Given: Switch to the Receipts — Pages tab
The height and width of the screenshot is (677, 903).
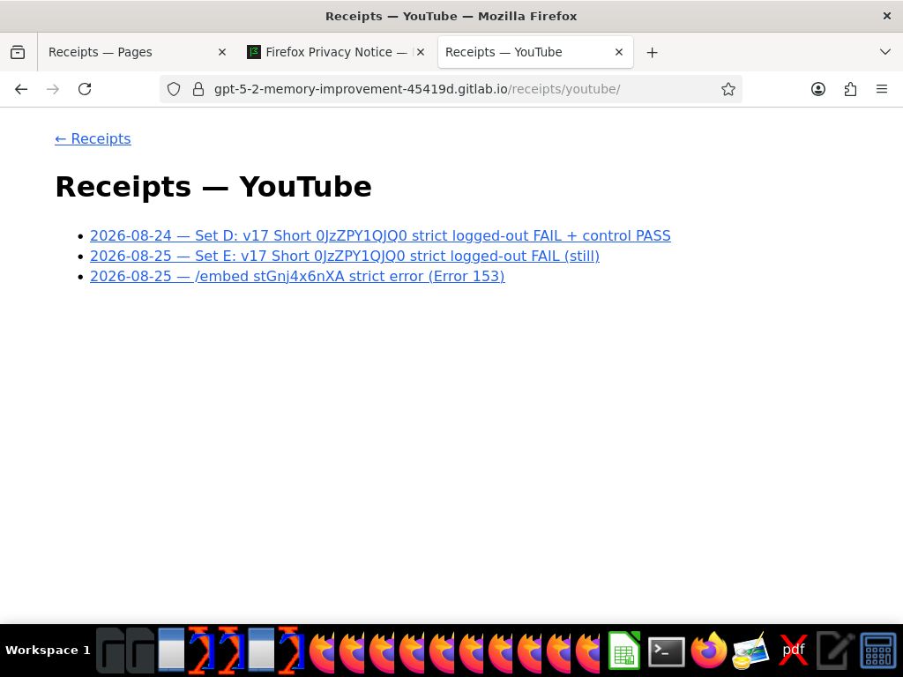Looking at the screenshot, I should 135,52.
